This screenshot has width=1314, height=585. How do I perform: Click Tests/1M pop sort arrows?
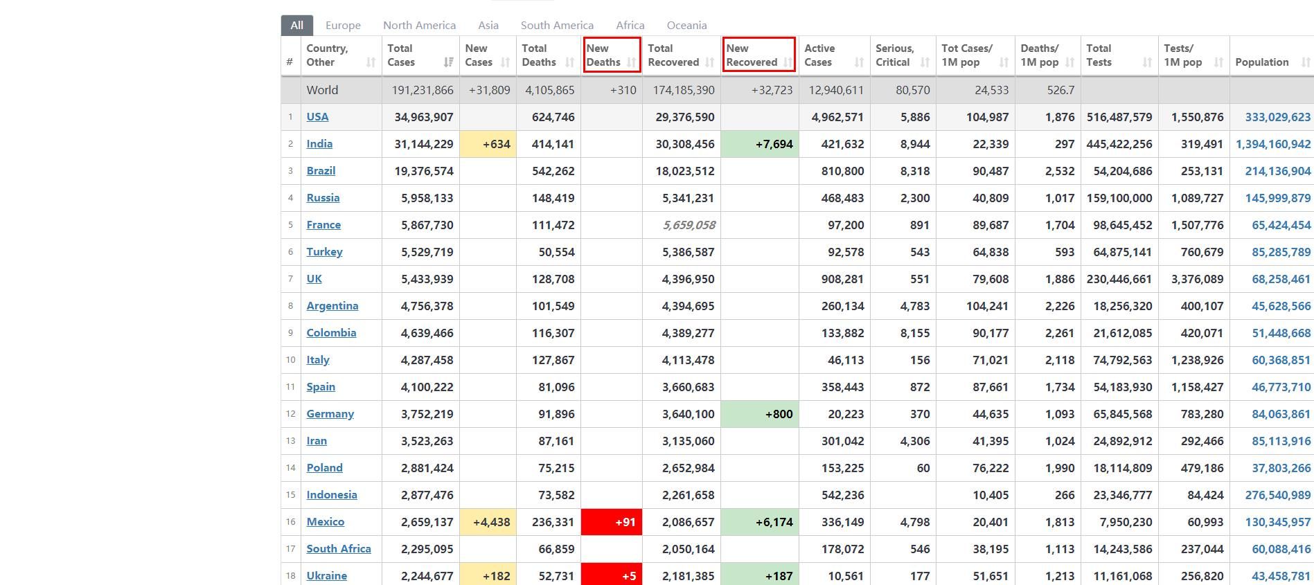[1218, 62]
